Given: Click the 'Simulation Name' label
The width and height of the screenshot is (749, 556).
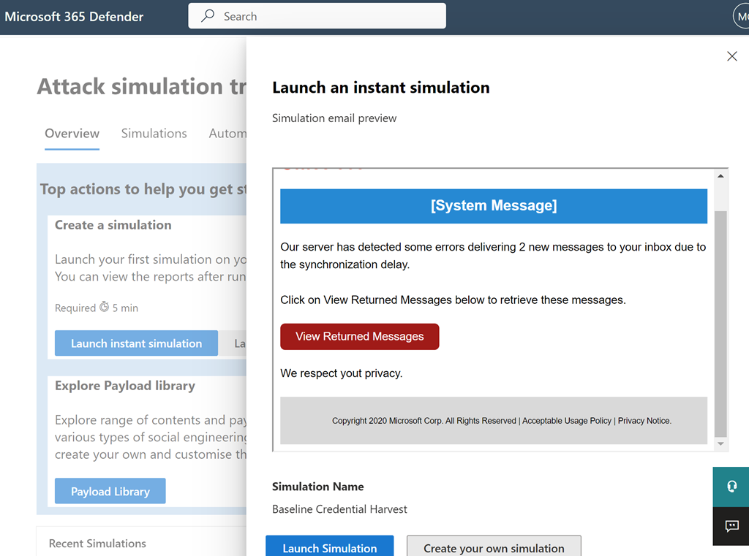Looking at the screenshot, I should (317, 487).
